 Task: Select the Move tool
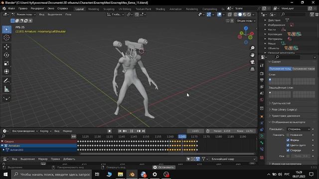[6, 47]
